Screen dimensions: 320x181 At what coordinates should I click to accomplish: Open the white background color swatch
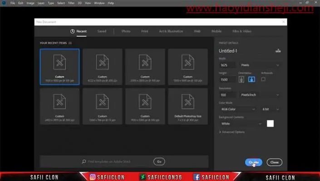(x=270, y=123)
